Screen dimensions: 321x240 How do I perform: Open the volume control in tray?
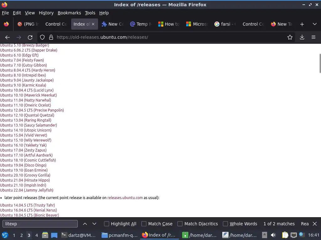[273, 235]
